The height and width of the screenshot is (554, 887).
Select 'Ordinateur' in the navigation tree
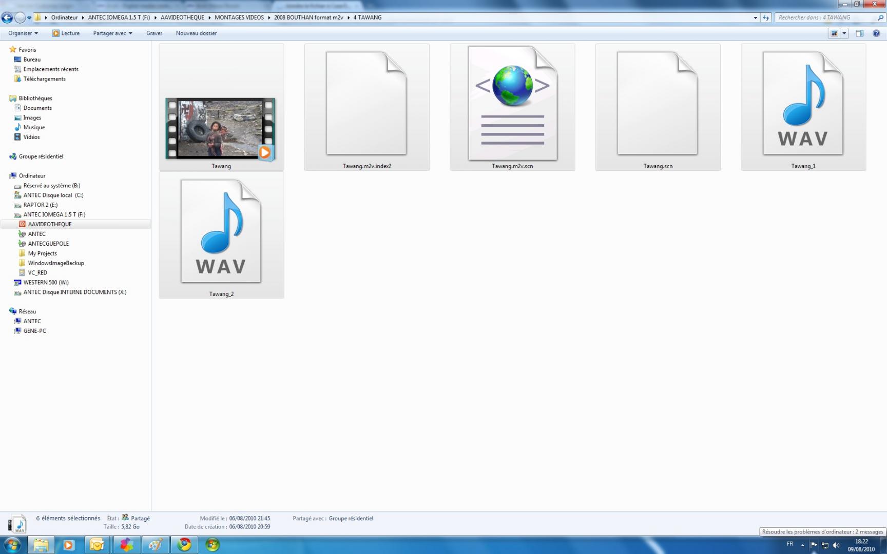[32, 176]
